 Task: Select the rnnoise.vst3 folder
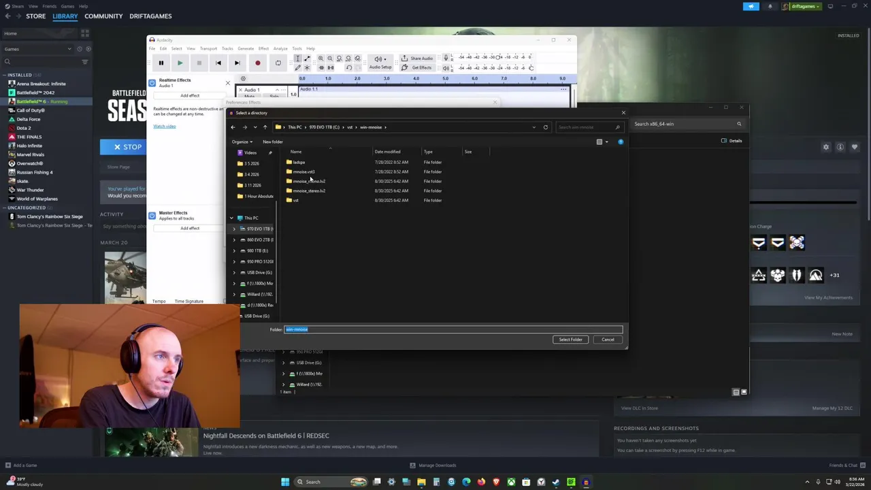(x=300, y=171)
